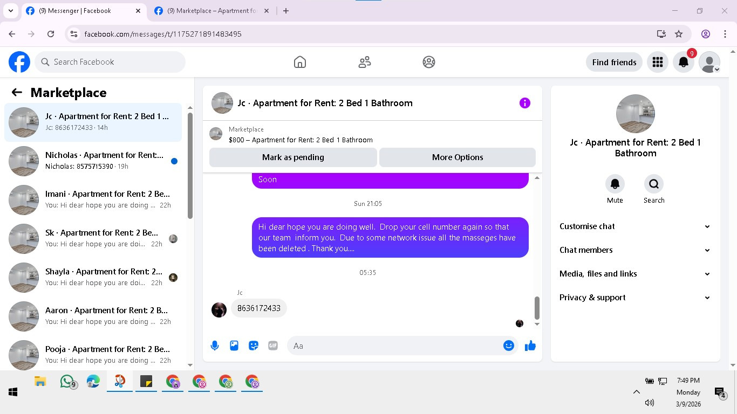Viewport: 737px width, 414px height.
Task: Click Mark as pending button
Action: coord(293,157)
